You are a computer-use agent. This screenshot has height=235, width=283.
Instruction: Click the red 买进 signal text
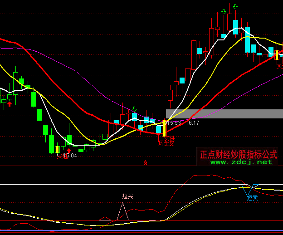click(169, 138)
